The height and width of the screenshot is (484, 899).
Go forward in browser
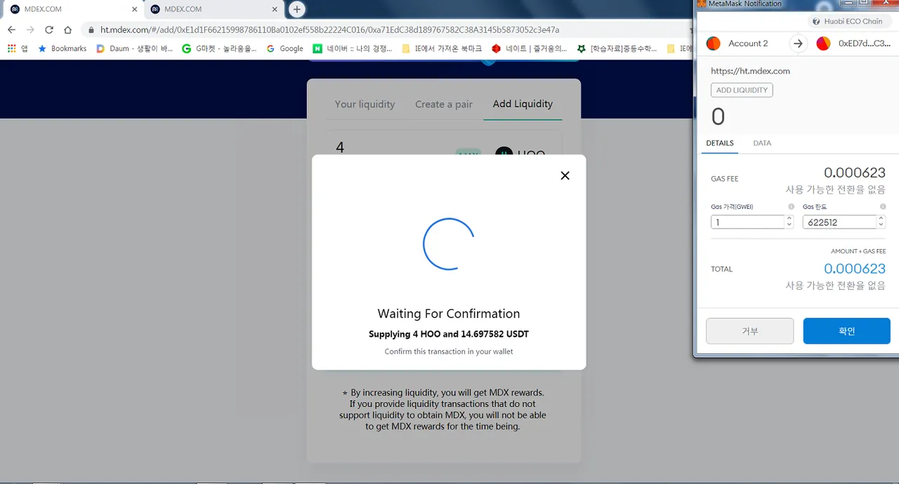click(x=30, y=30)
